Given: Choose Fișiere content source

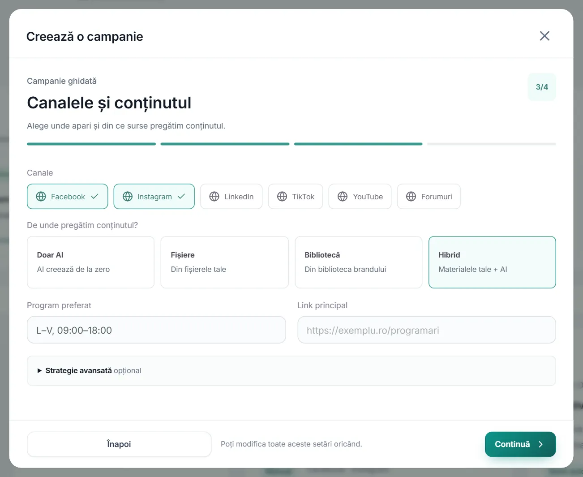Looking at the screenshot, I should pyautogui.click(x=224, y=262).
